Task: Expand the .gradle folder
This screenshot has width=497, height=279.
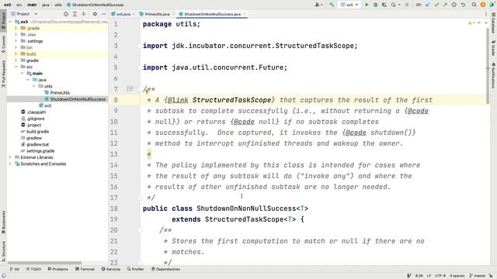Action: tap(16, 28)
